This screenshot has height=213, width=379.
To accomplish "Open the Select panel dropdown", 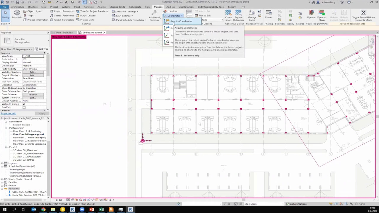I will coord(5,24).
